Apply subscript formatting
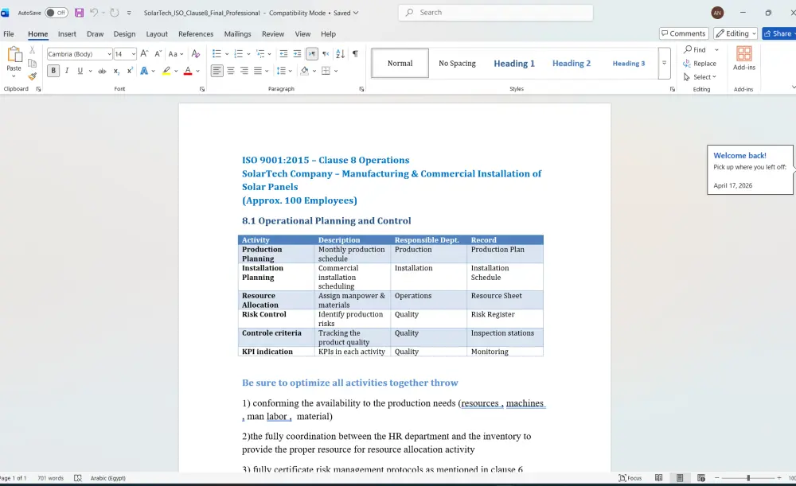Image resolution: width=796 pixels, height=486 pixels. click(x=116, y=71)
